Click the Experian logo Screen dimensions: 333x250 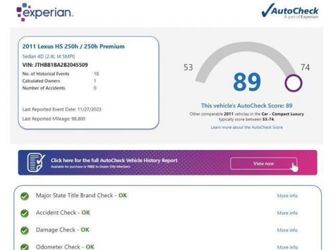click(45, 12)
